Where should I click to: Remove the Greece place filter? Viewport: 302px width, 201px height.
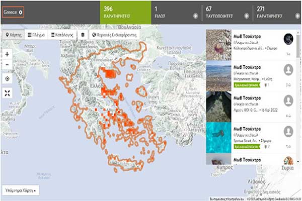pos(21,12)
